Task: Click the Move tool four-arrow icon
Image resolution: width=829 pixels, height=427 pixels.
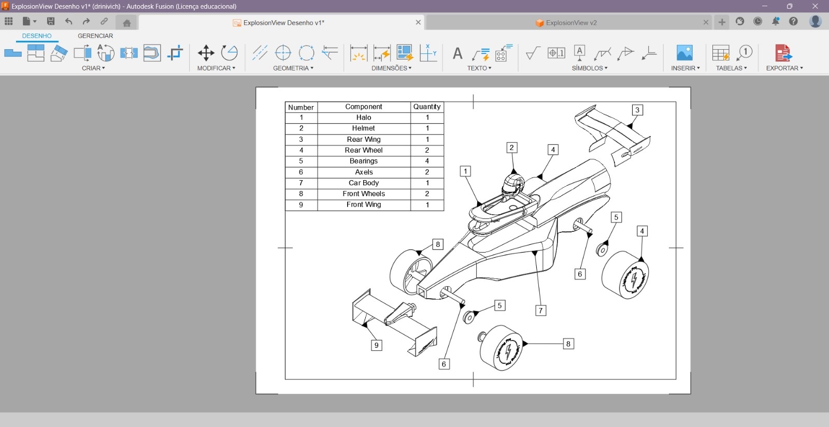Action: tap(206, 53)
